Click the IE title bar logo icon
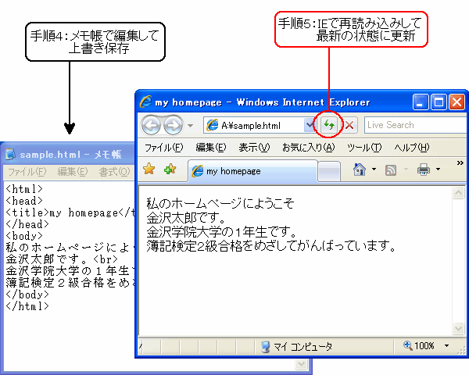 coord(146,102)
